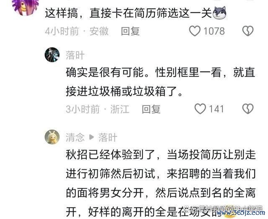Open the purple-haired user's avatar
The height and width of the screenshot is (219, 268).
[26, 7]
